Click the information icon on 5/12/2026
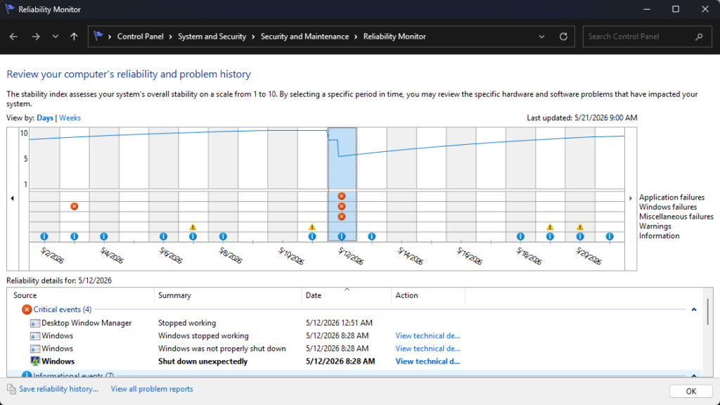Image resolution: width=720 pixels, height=405 pixels. click(x=342, y=236)
